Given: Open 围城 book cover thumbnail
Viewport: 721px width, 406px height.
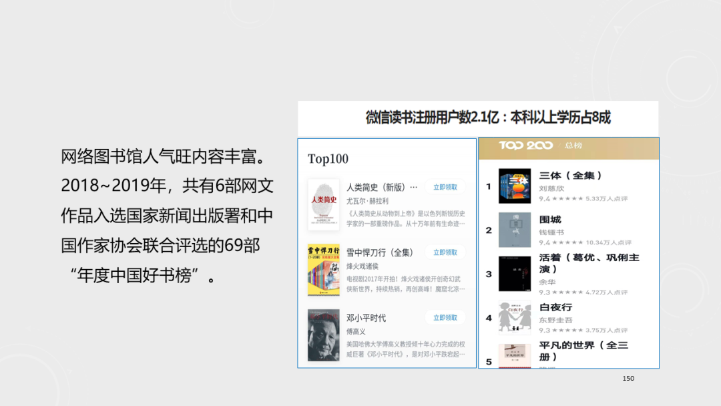Looking at the screenshot, I should pyautogui.click(x=515, y=230).
